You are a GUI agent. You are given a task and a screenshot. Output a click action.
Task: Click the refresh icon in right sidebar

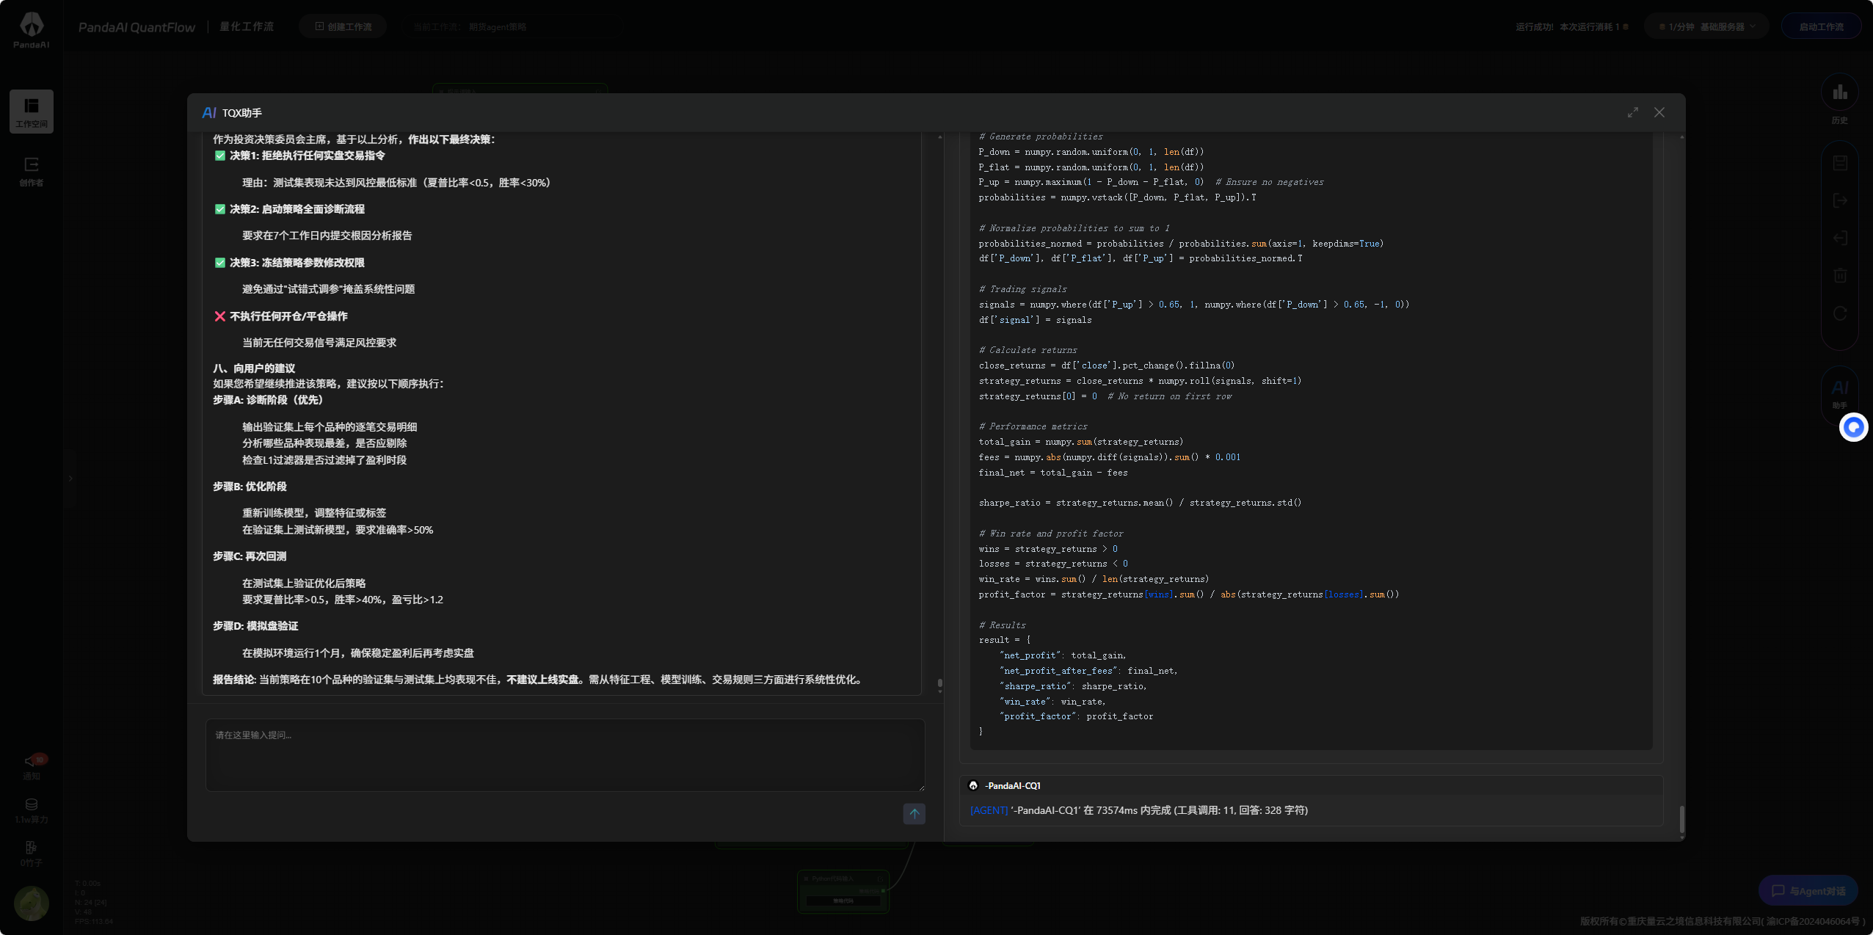click(1841, 313)
